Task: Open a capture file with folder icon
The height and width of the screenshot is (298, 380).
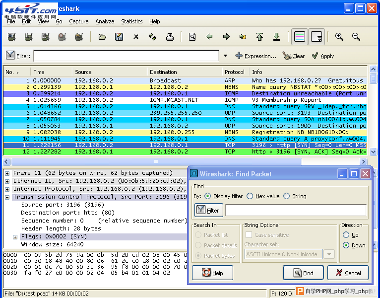Action: (102, 37)
